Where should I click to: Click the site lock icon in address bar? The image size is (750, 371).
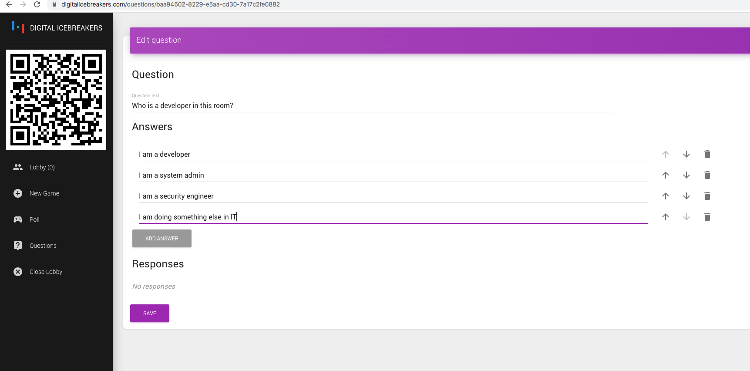tap(54, 4)
